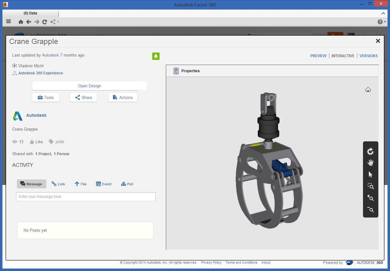The width and height of the screenshot is (390, 271).
Task: Click the Fusion 360 app icon in title bar
Action: [5, 5]
